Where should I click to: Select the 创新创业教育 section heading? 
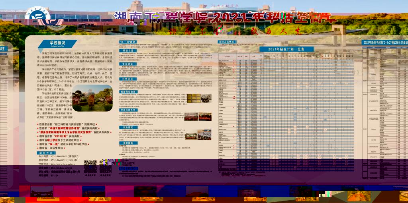click(x=129, y=92)
